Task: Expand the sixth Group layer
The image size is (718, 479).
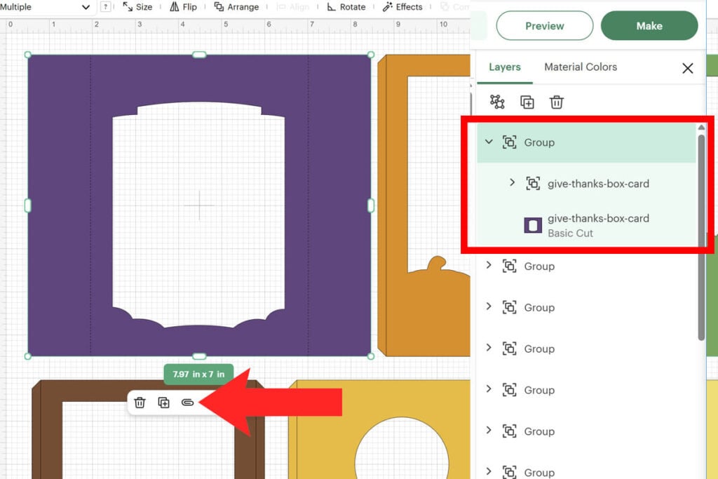Action: (x=489, y=430)
